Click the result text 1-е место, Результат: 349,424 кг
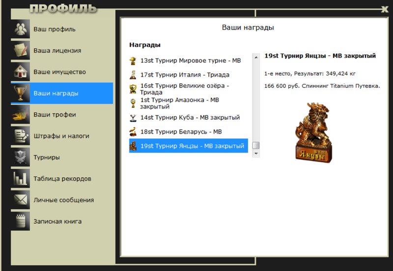 pyautogui.click(x=310, y=74)
